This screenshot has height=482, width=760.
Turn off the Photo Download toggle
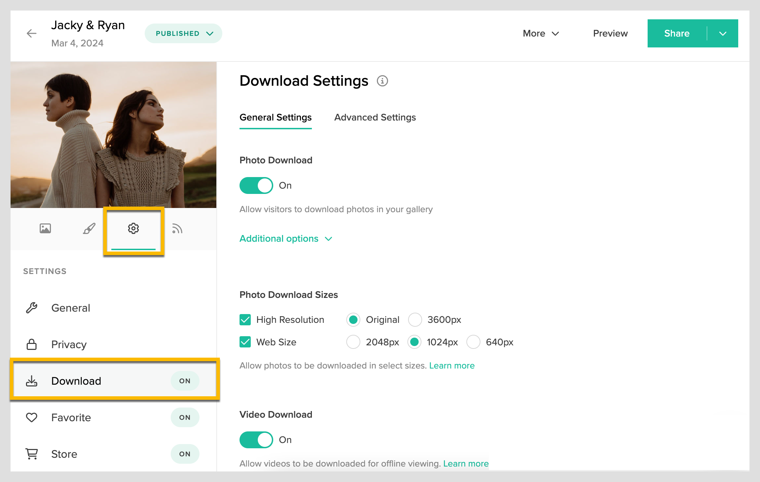point(256,185)
